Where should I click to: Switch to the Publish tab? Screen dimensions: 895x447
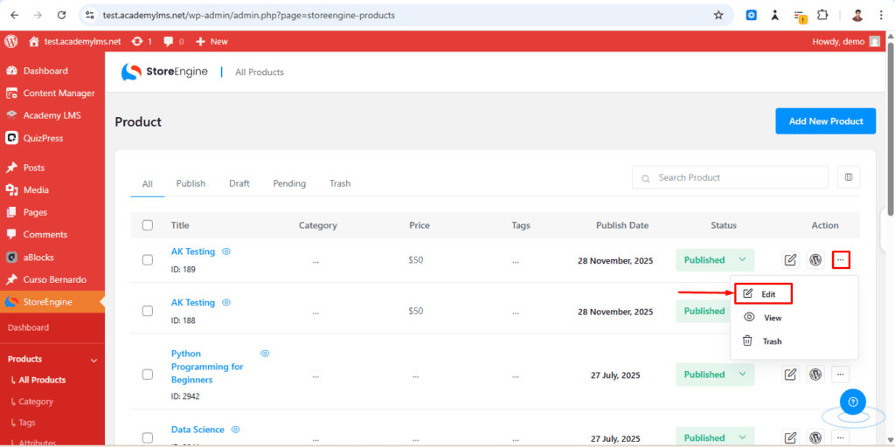[191, 183]
